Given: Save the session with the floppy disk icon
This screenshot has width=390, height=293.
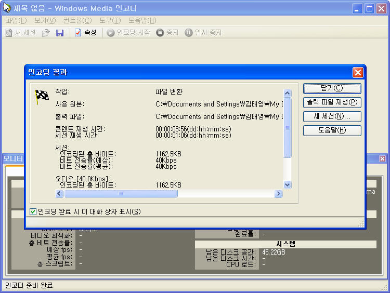Looking at the screenshot, I should (60, 33).
